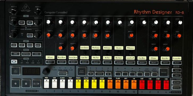Image resolution: width=193 pixels, height=96 pixels.
Task: Click the Snare Drum Snappy knob
Action: tap(72, 48)
